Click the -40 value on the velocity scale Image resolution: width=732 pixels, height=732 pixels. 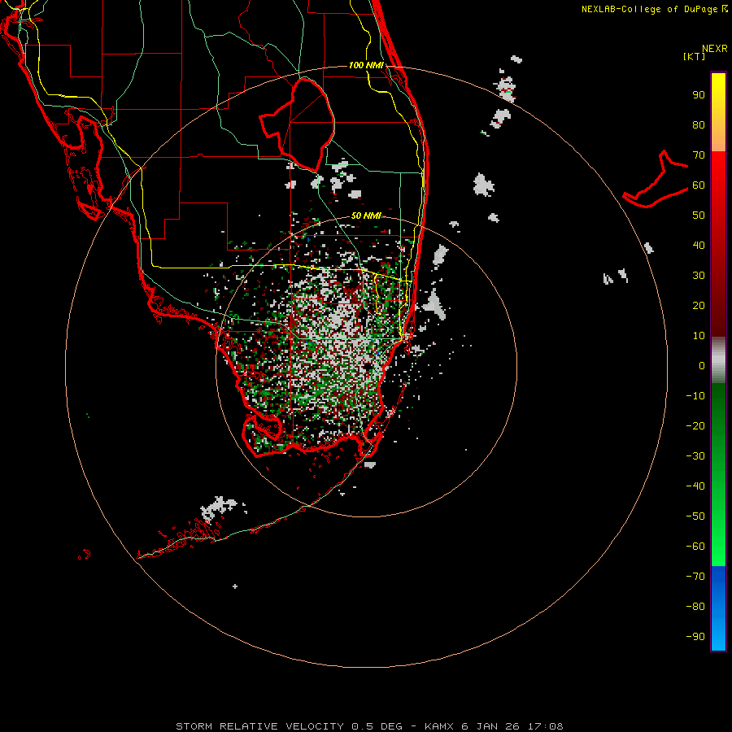coord(695,486)
